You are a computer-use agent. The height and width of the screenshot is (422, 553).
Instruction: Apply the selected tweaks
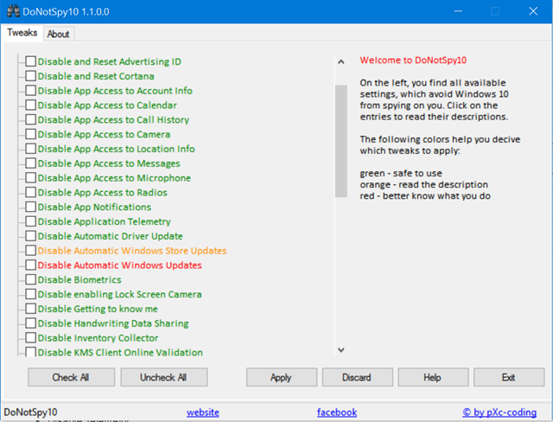click(x=282, y=377)
